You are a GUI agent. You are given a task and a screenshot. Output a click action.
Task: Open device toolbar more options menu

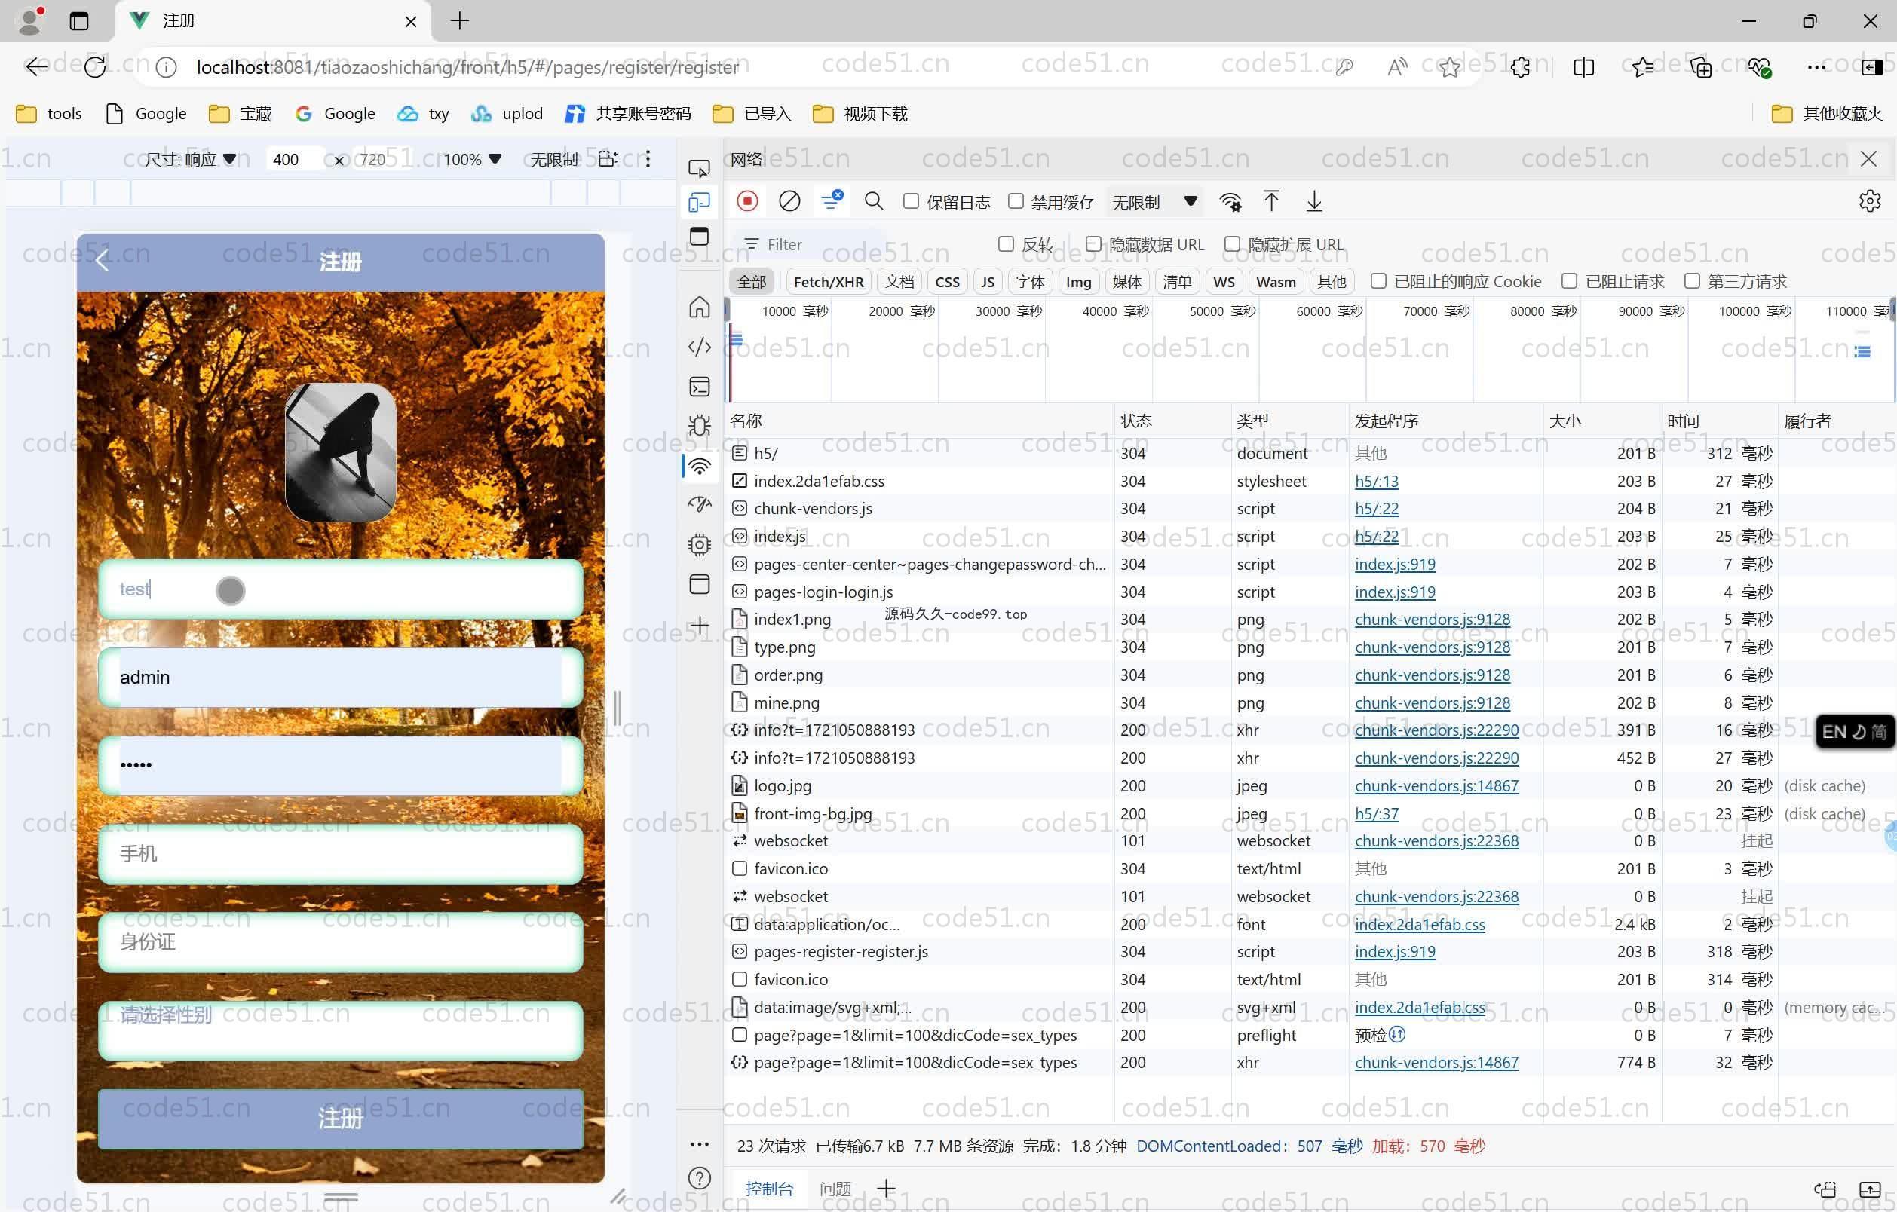[648, 159]
